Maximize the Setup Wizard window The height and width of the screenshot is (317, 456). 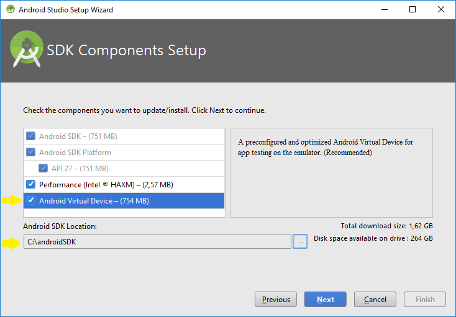click(x=413, y=9)
